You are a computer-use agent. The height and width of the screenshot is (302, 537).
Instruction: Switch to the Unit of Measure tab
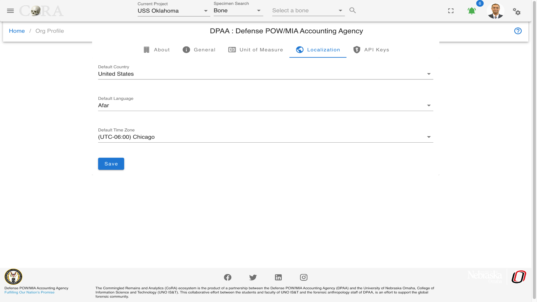pyautogui.click(x=256, y=50)
